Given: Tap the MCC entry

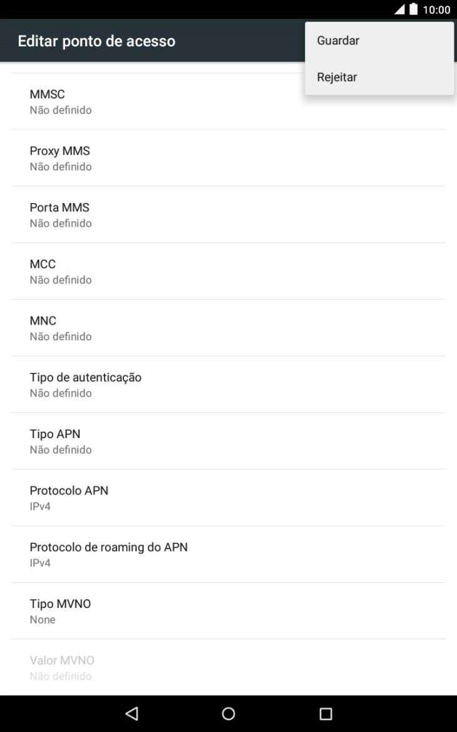Looking at the screenshot, I should [x=228, y=271].
